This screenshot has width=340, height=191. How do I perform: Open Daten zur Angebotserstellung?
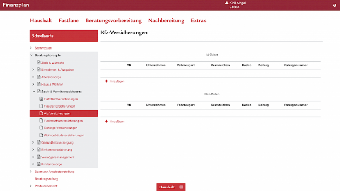[54, 172]
